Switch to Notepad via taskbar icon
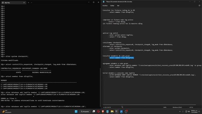Viewport: 202px width, 114px height. coord(107,111)
